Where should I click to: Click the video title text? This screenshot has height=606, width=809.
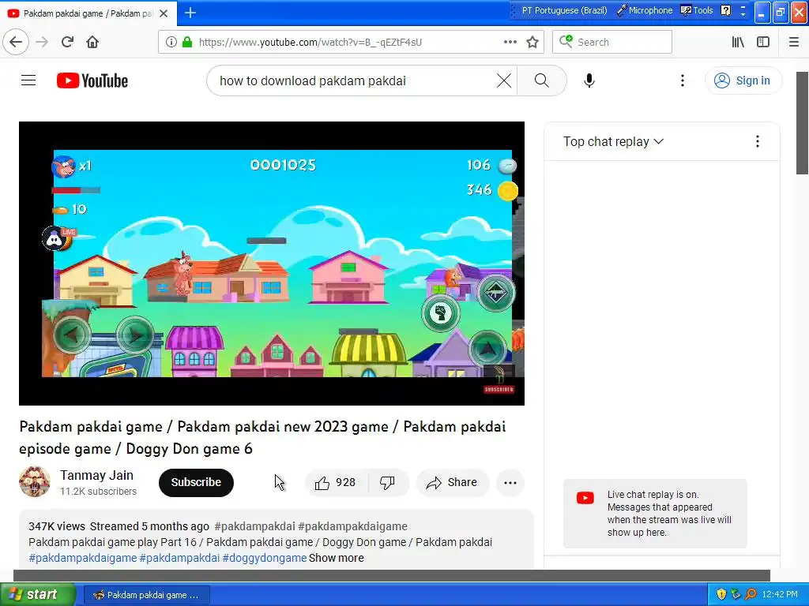(x=262, y=437)
